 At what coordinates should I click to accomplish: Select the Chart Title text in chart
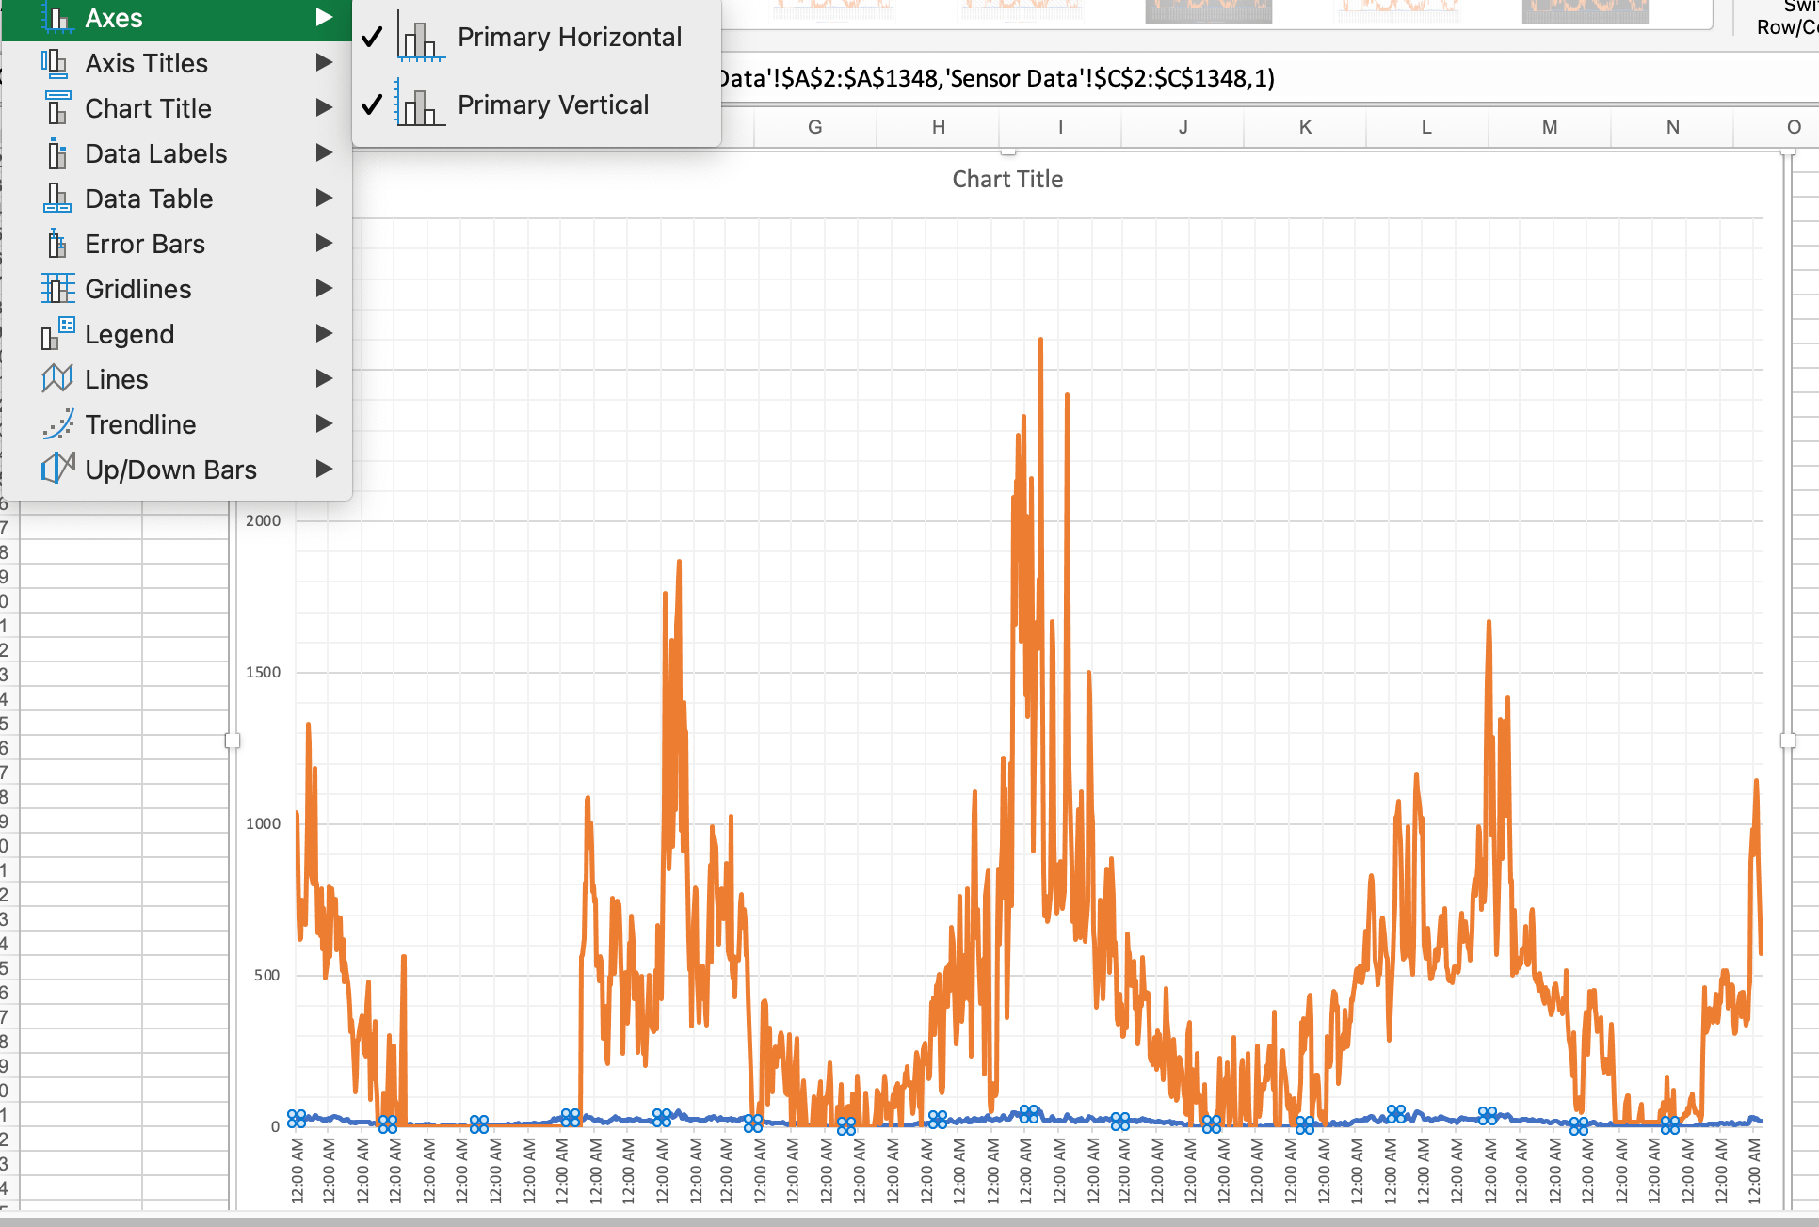(1006, 179)
